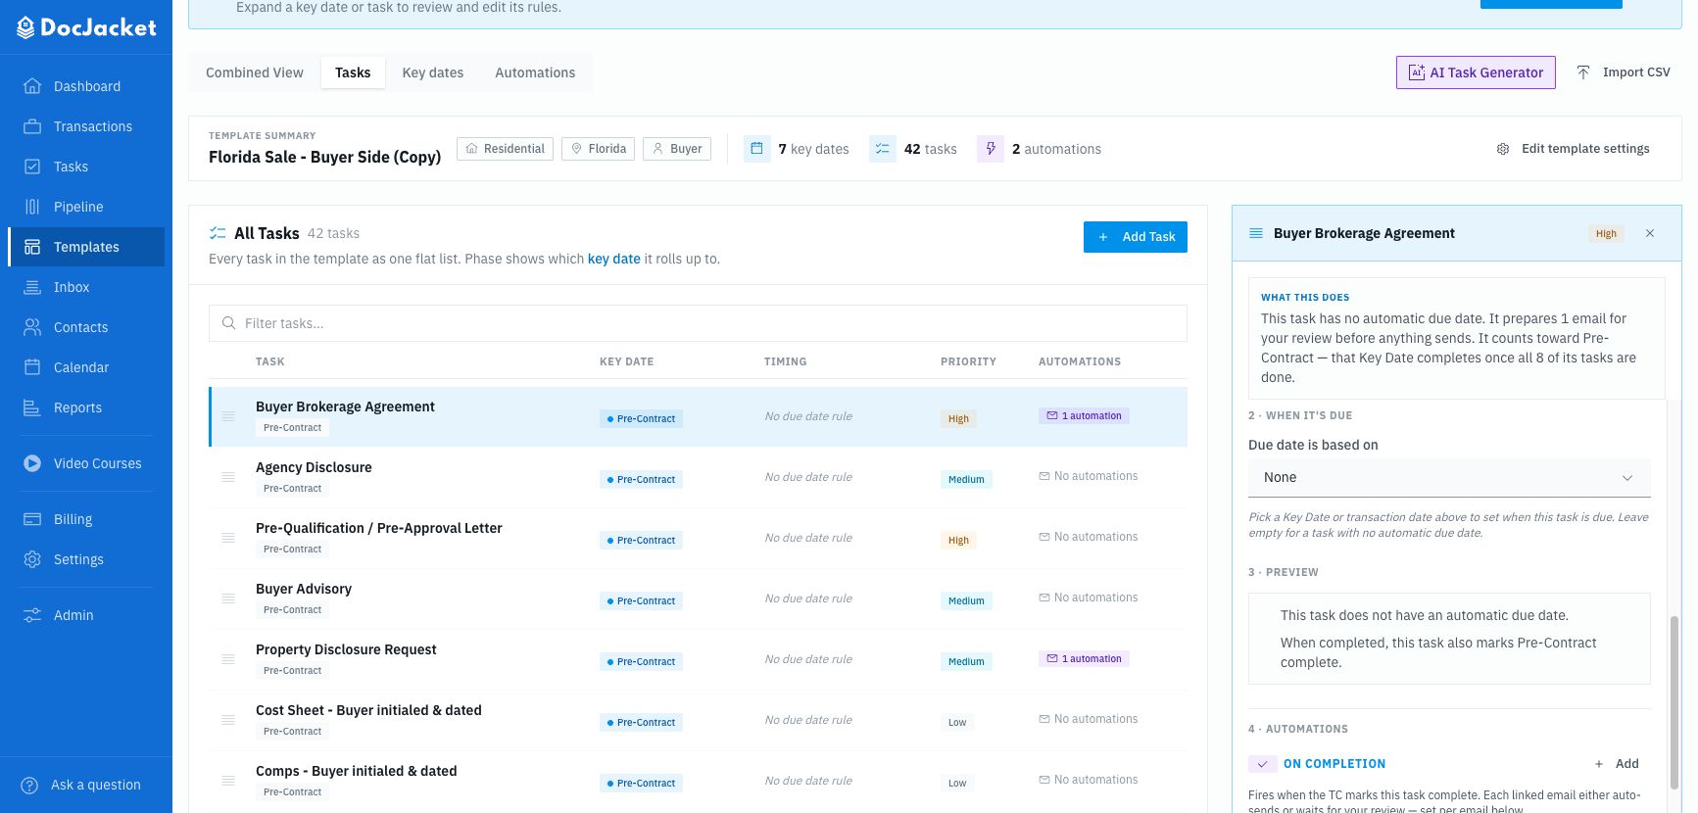The width and height of the screenshot is (1698, 813).
Task: Click High priority badge of Buyer Brokerage Agreement
Action: pos(958,418)
